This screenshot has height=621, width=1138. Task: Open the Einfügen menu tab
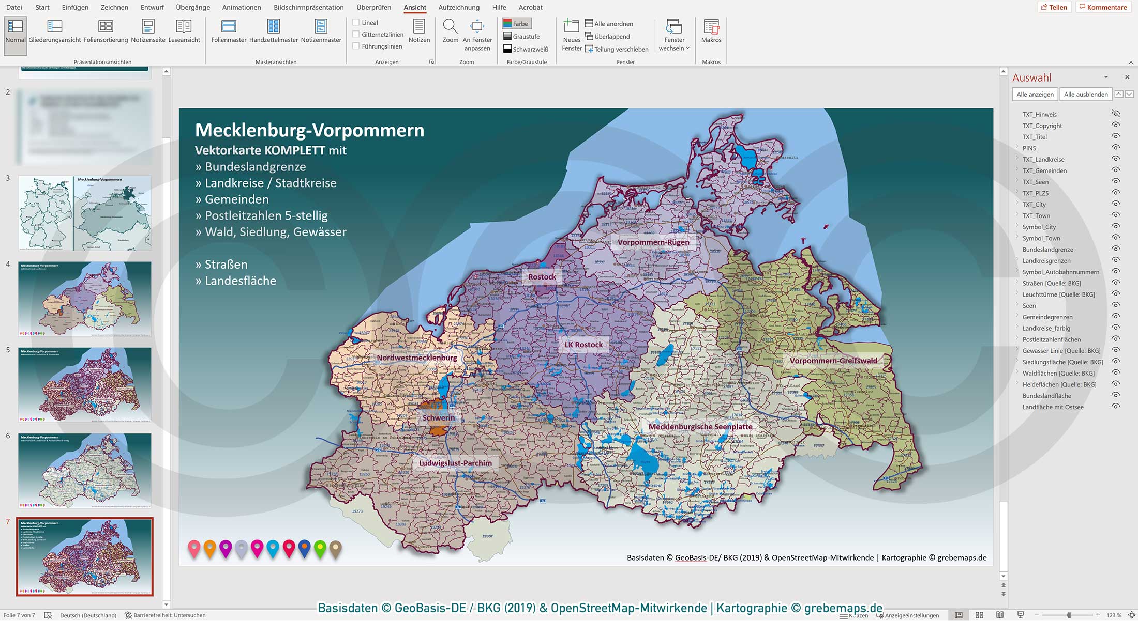[74, 7]
